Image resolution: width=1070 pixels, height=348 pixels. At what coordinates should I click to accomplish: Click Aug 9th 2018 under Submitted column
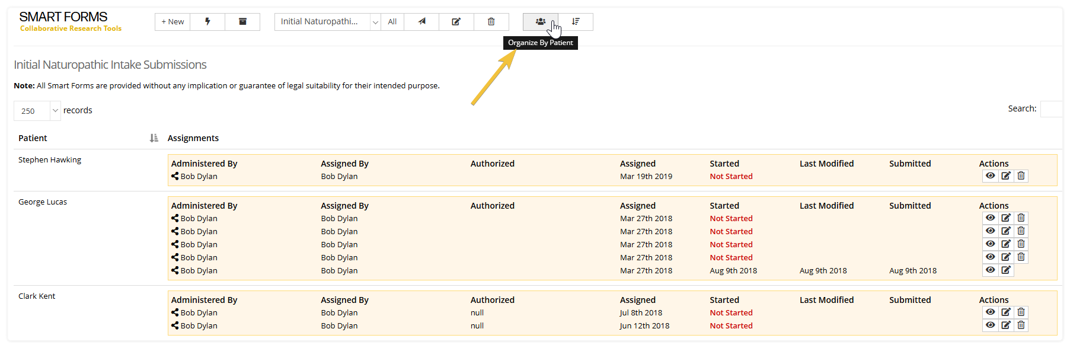(x=913, y=271)
